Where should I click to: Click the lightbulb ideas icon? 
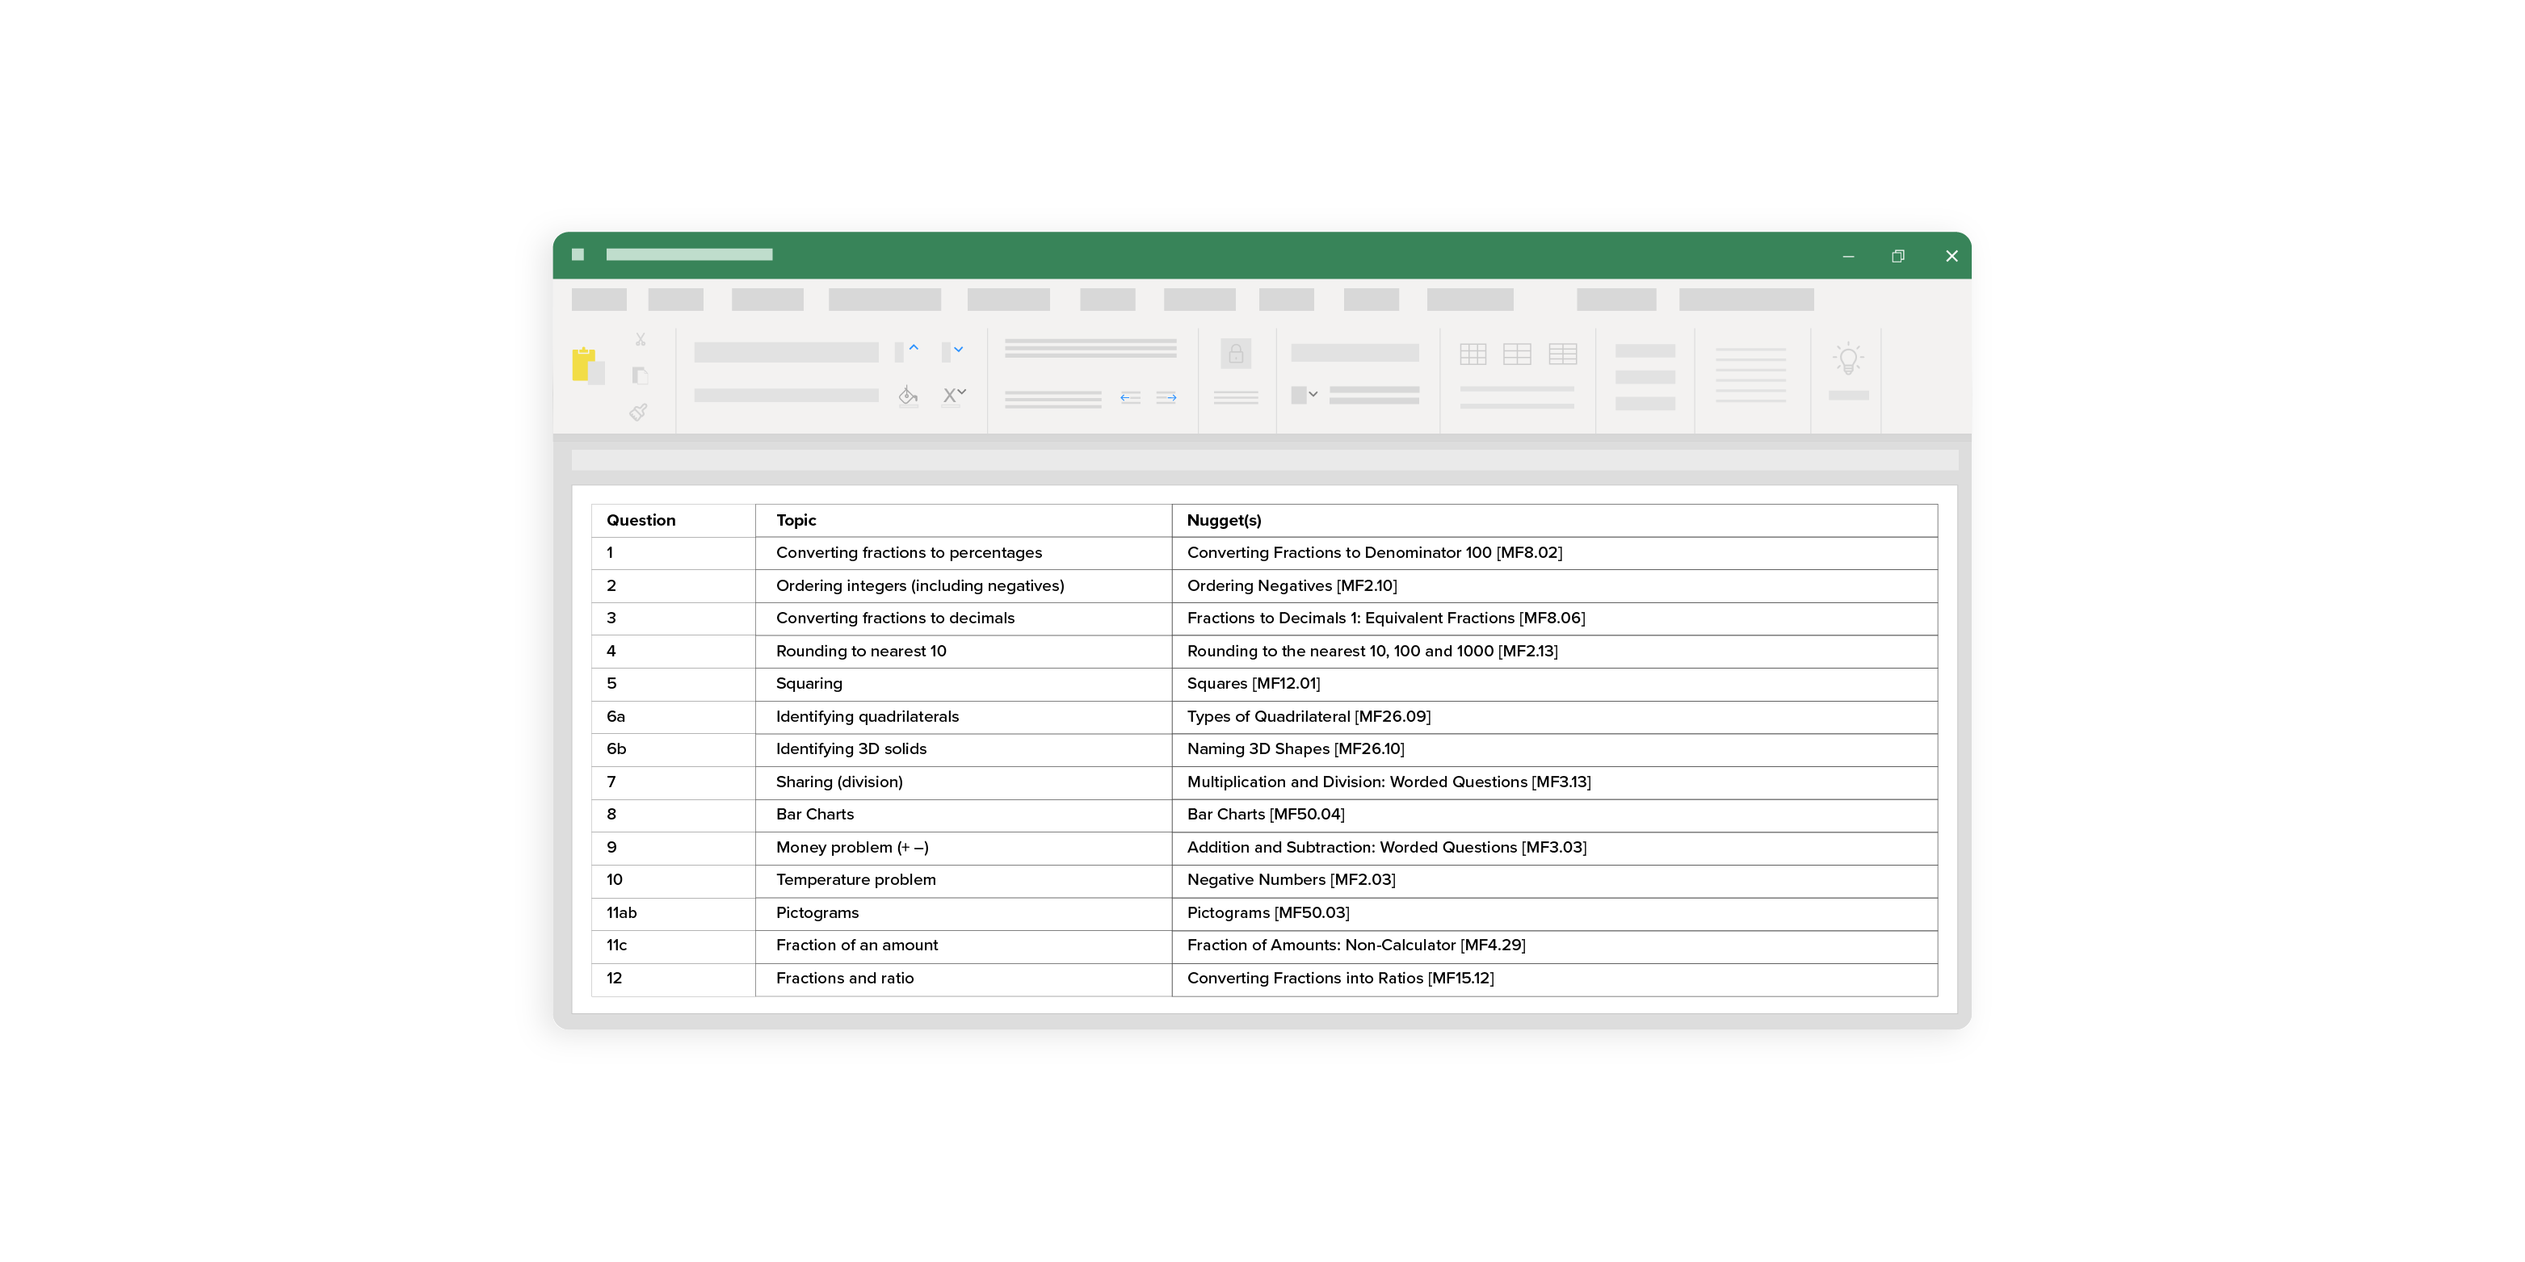(x=1849, y=358)
